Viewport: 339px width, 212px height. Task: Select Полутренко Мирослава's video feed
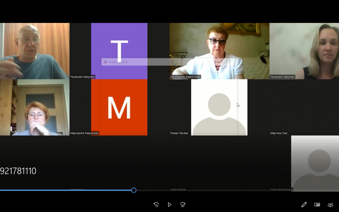[x=219, y=51]
